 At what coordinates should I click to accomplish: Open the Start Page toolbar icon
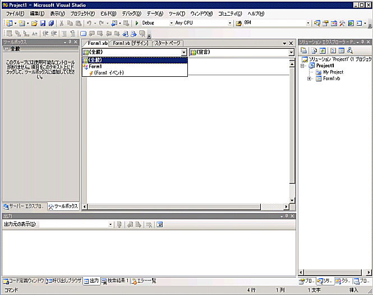tap(351, 23)
